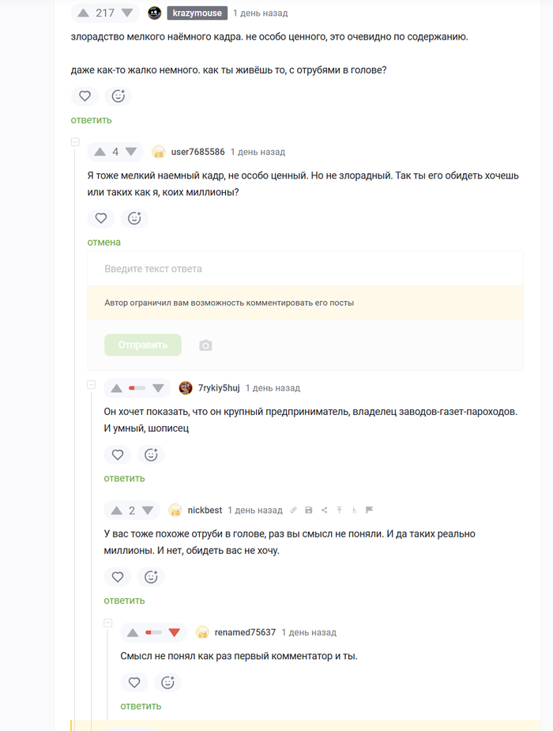Image resolution: width=553 pixels, height=731 pixels.
Task: Click the "Введите текст ответа" reply field
Action: (305, 269)
